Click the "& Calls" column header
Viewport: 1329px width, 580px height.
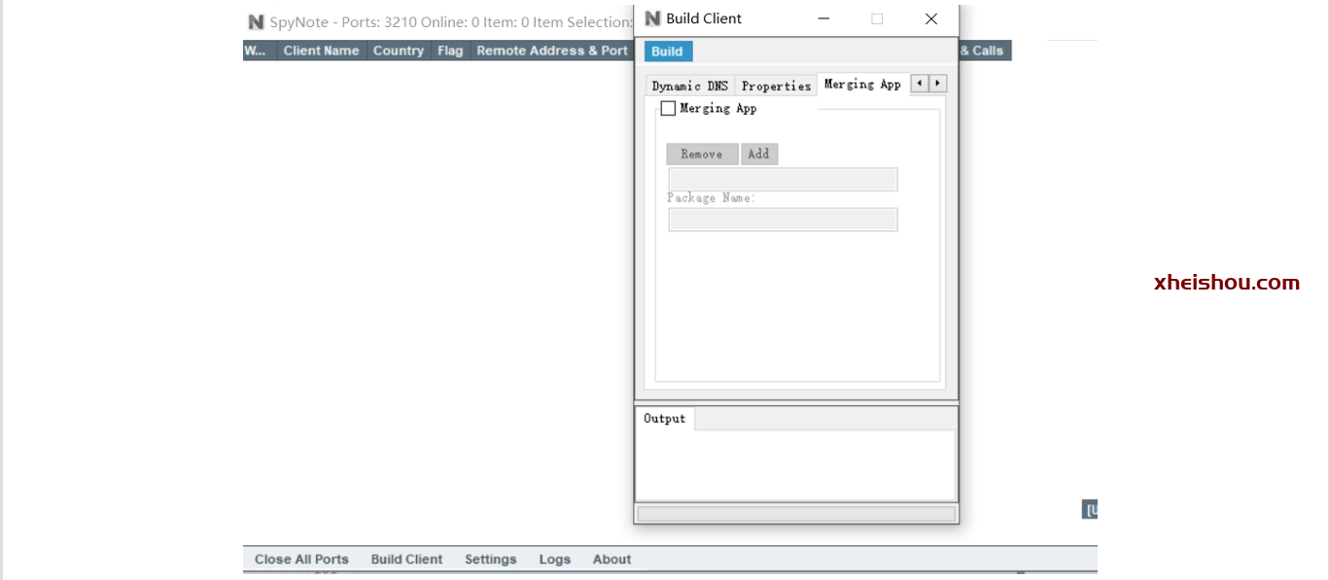point(984,51)
